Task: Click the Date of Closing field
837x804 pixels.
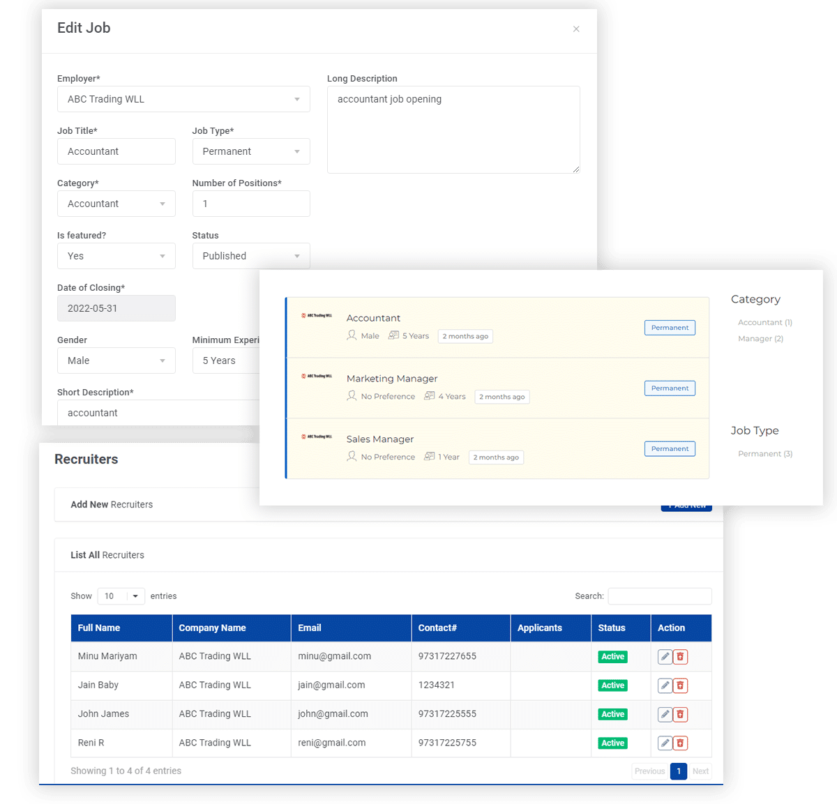Action: click(x=116, y=308)
